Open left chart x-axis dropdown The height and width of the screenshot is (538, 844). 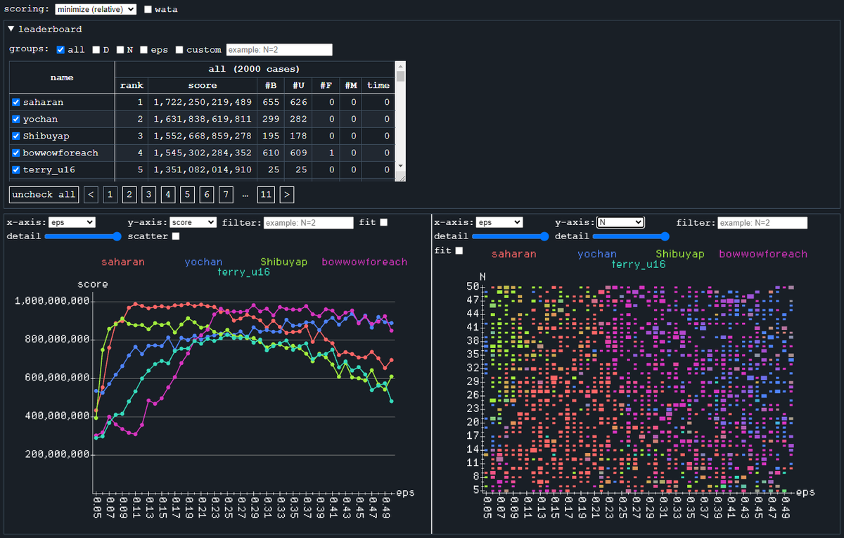coord(72,222)
